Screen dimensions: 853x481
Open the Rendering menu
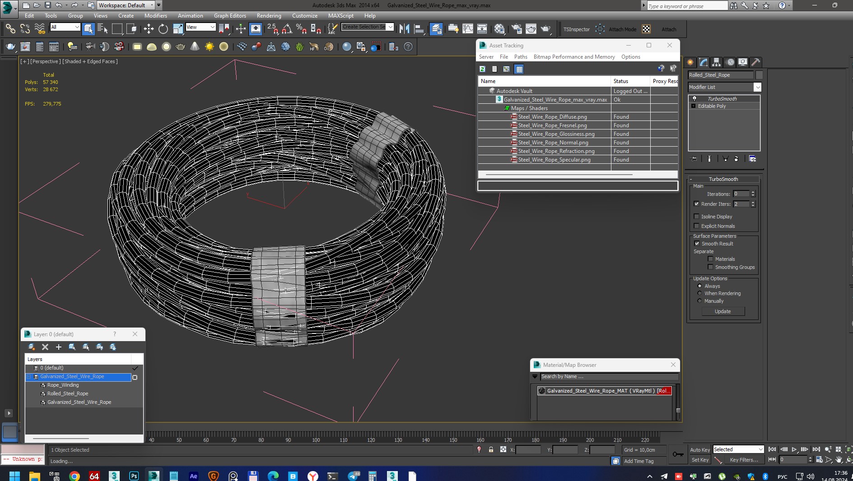(x=269, y=16)
